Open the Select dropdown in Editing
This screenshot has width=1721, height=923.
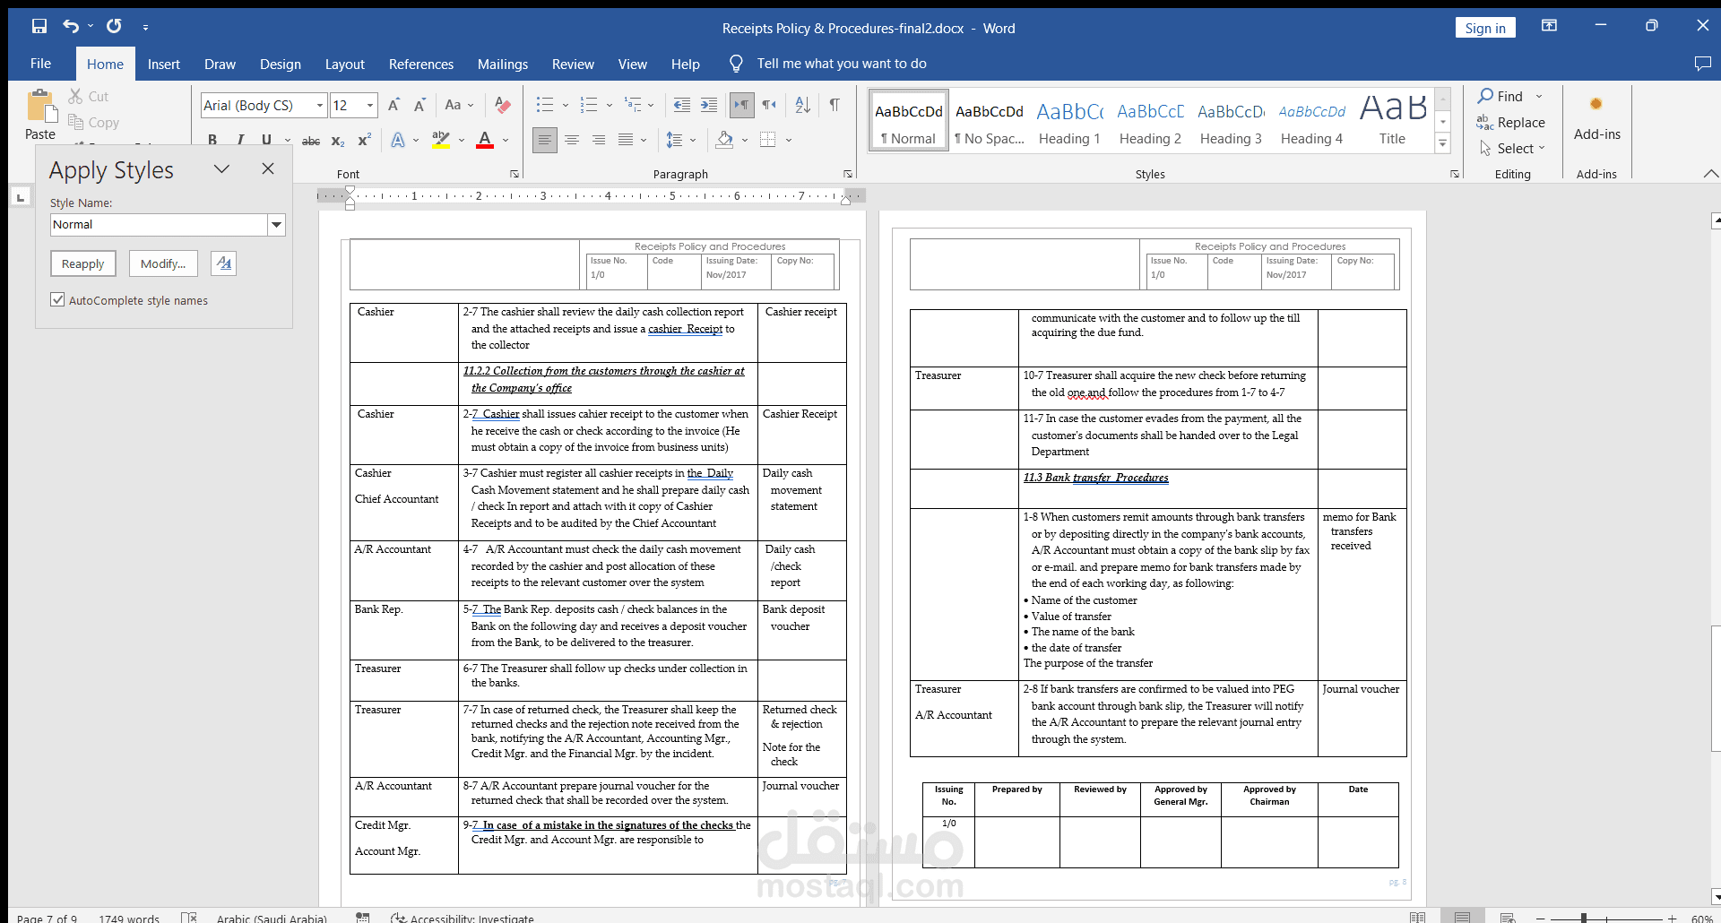click(x=1512, y=149)
